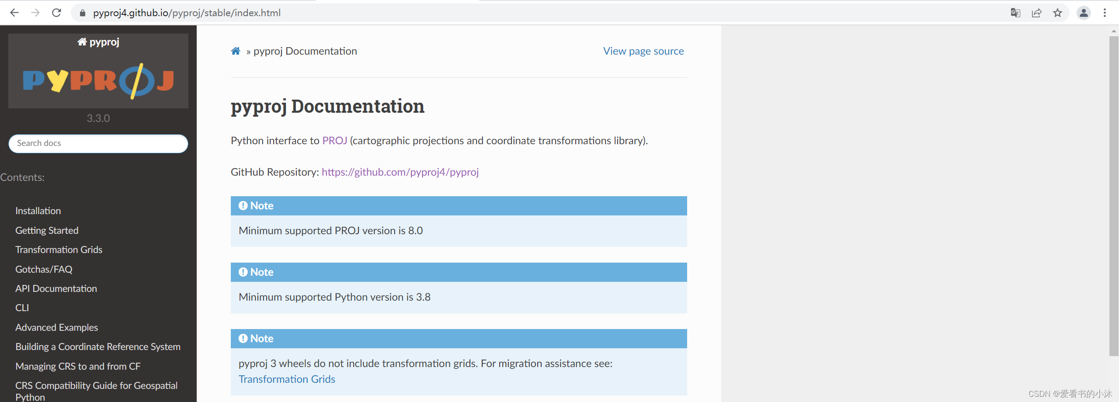Focus the Search docs field
The image size is (1119, 402).
coord(98,143)
